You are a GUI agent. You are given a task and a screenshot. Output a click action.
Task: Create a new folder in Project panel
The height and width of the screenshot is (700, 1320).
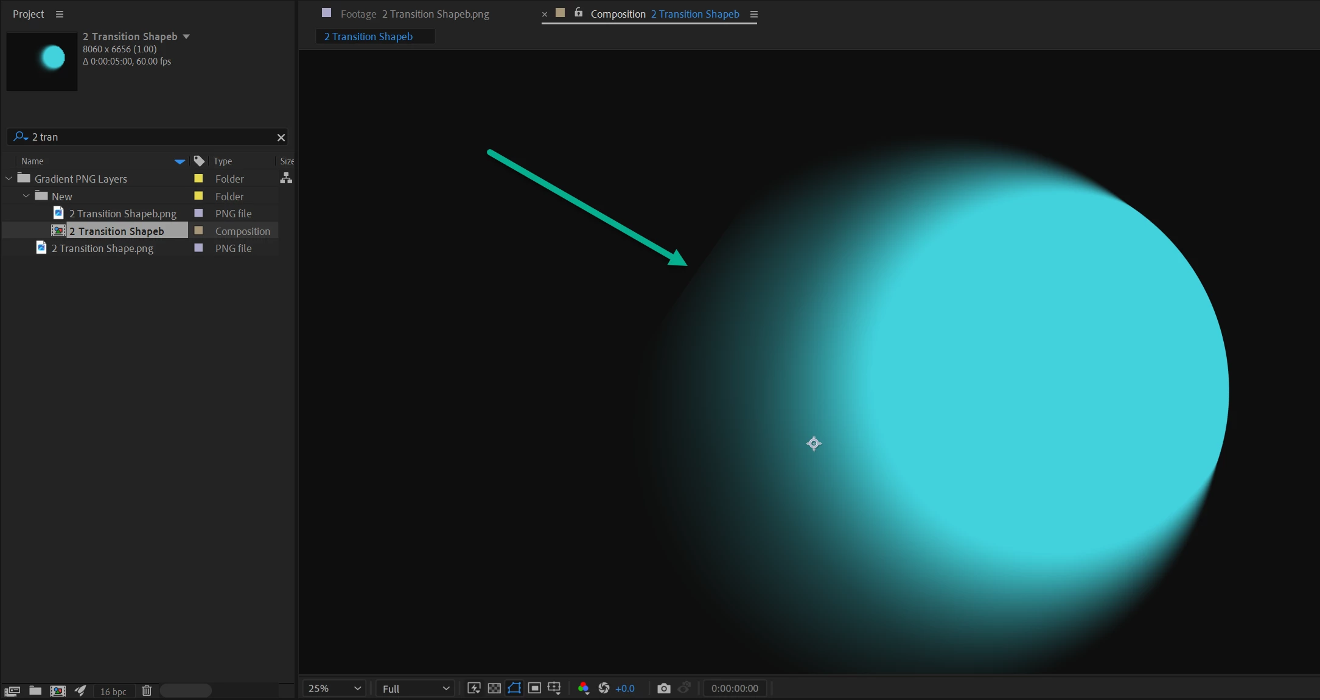pos(35,691)
